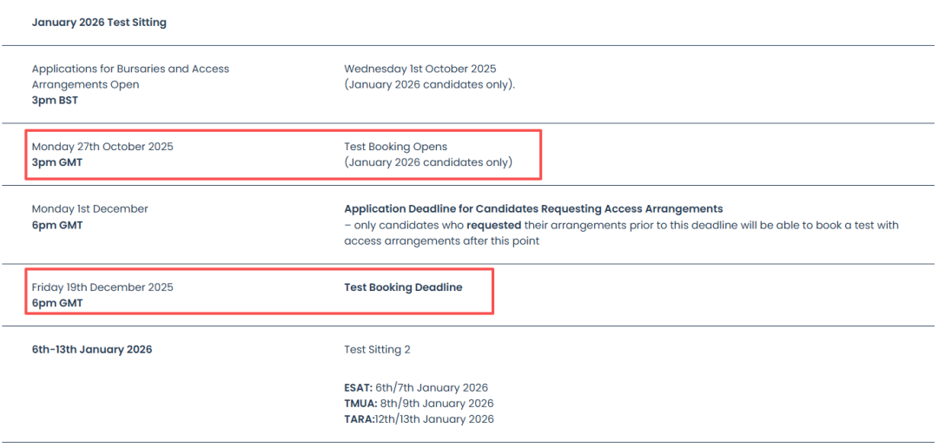The width and height of the screenshot is (938, 448).
Task: Click the ESAT 6th/7th January line
Action: click(415, 388)
